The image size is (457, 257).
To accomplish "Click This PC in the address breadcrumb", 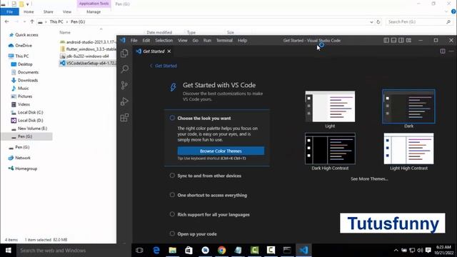I will (56, 22).
